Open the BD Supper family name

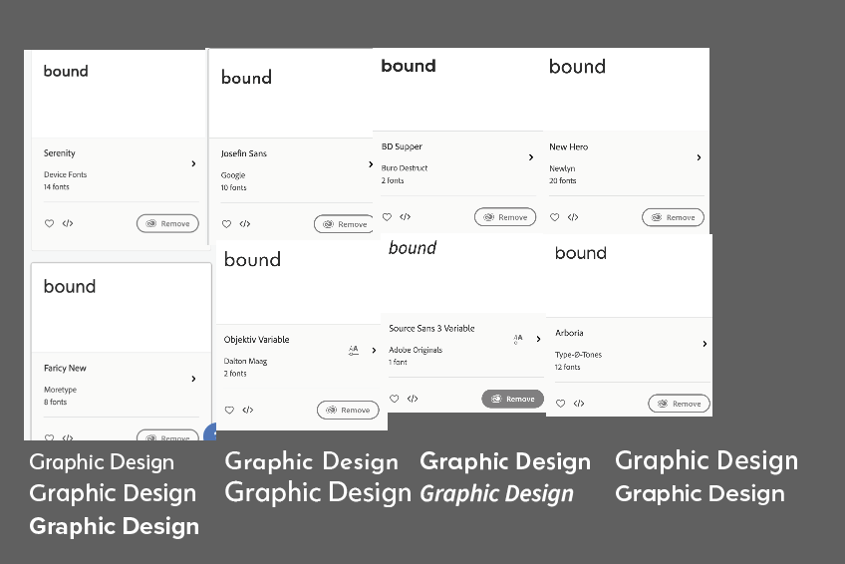coord(402,146)
